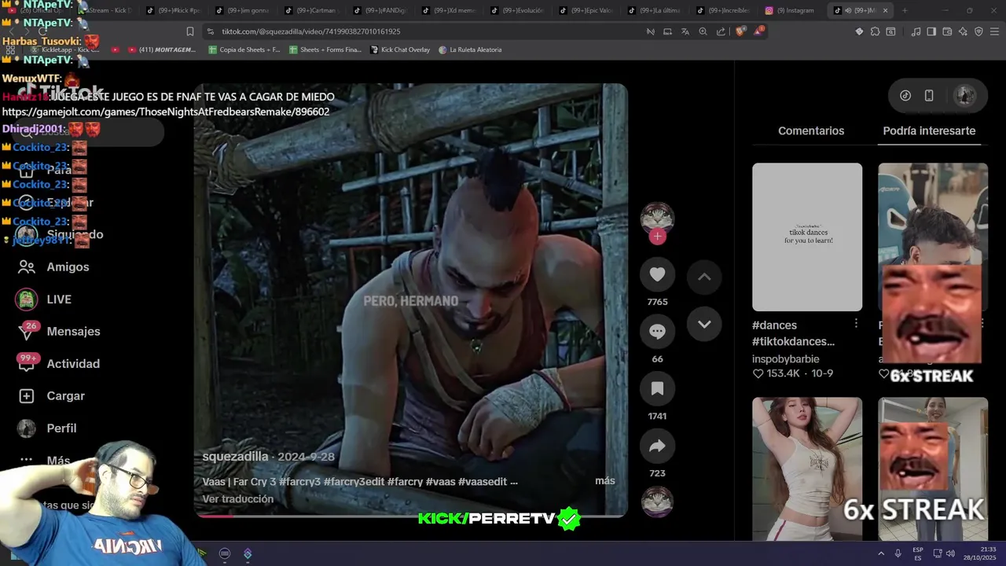Switch to Epic Valorant TikTok tab

click(x=587, y=10)
